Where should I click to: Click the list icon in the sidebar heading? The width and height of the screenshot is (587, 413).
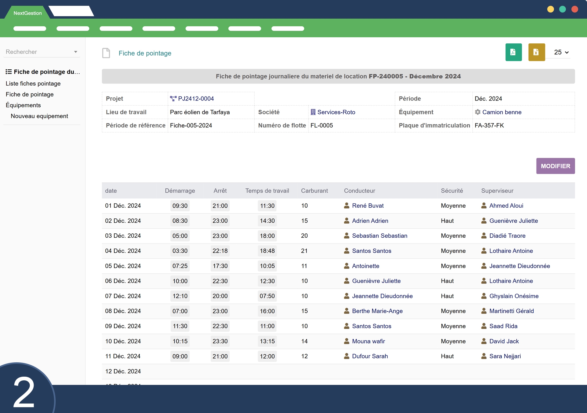click(x=9, y=72)
